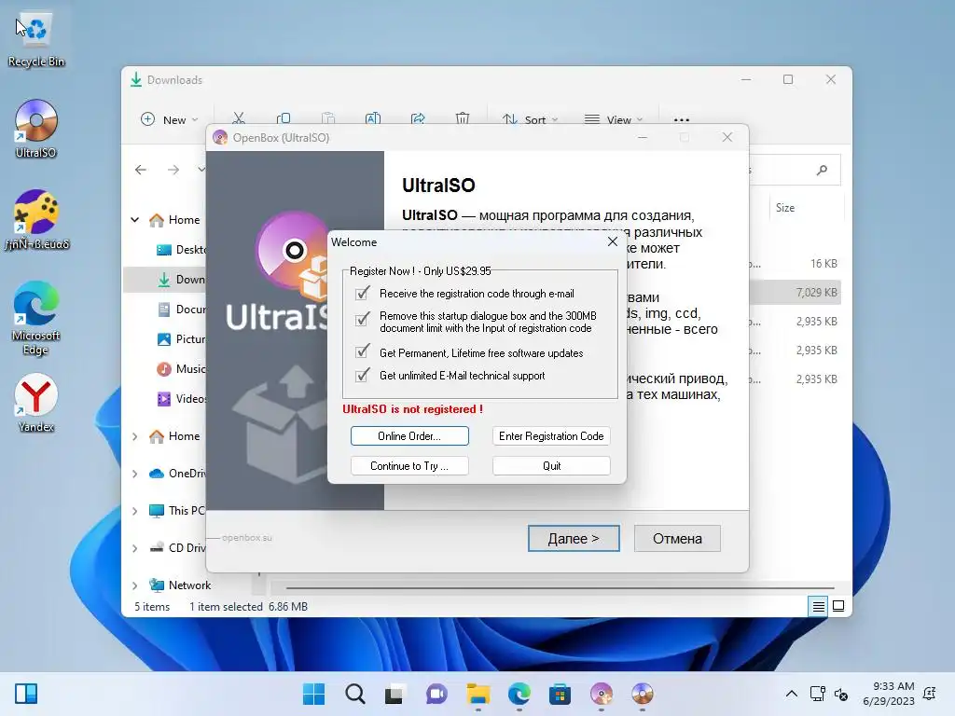The height and width of the screenshot is (716, 955).
Task: Collapse the top Home tree node
Action: (135, 220)
